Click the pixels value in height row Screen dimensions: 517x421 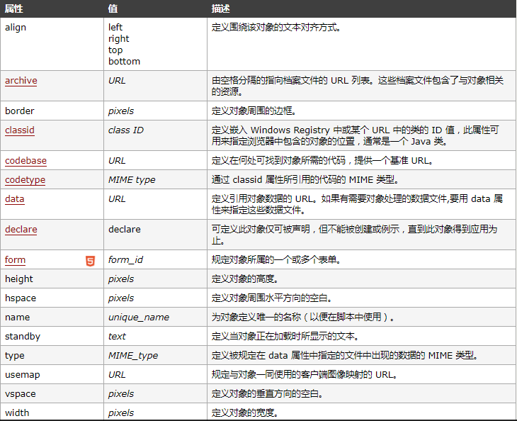(121, 279)
